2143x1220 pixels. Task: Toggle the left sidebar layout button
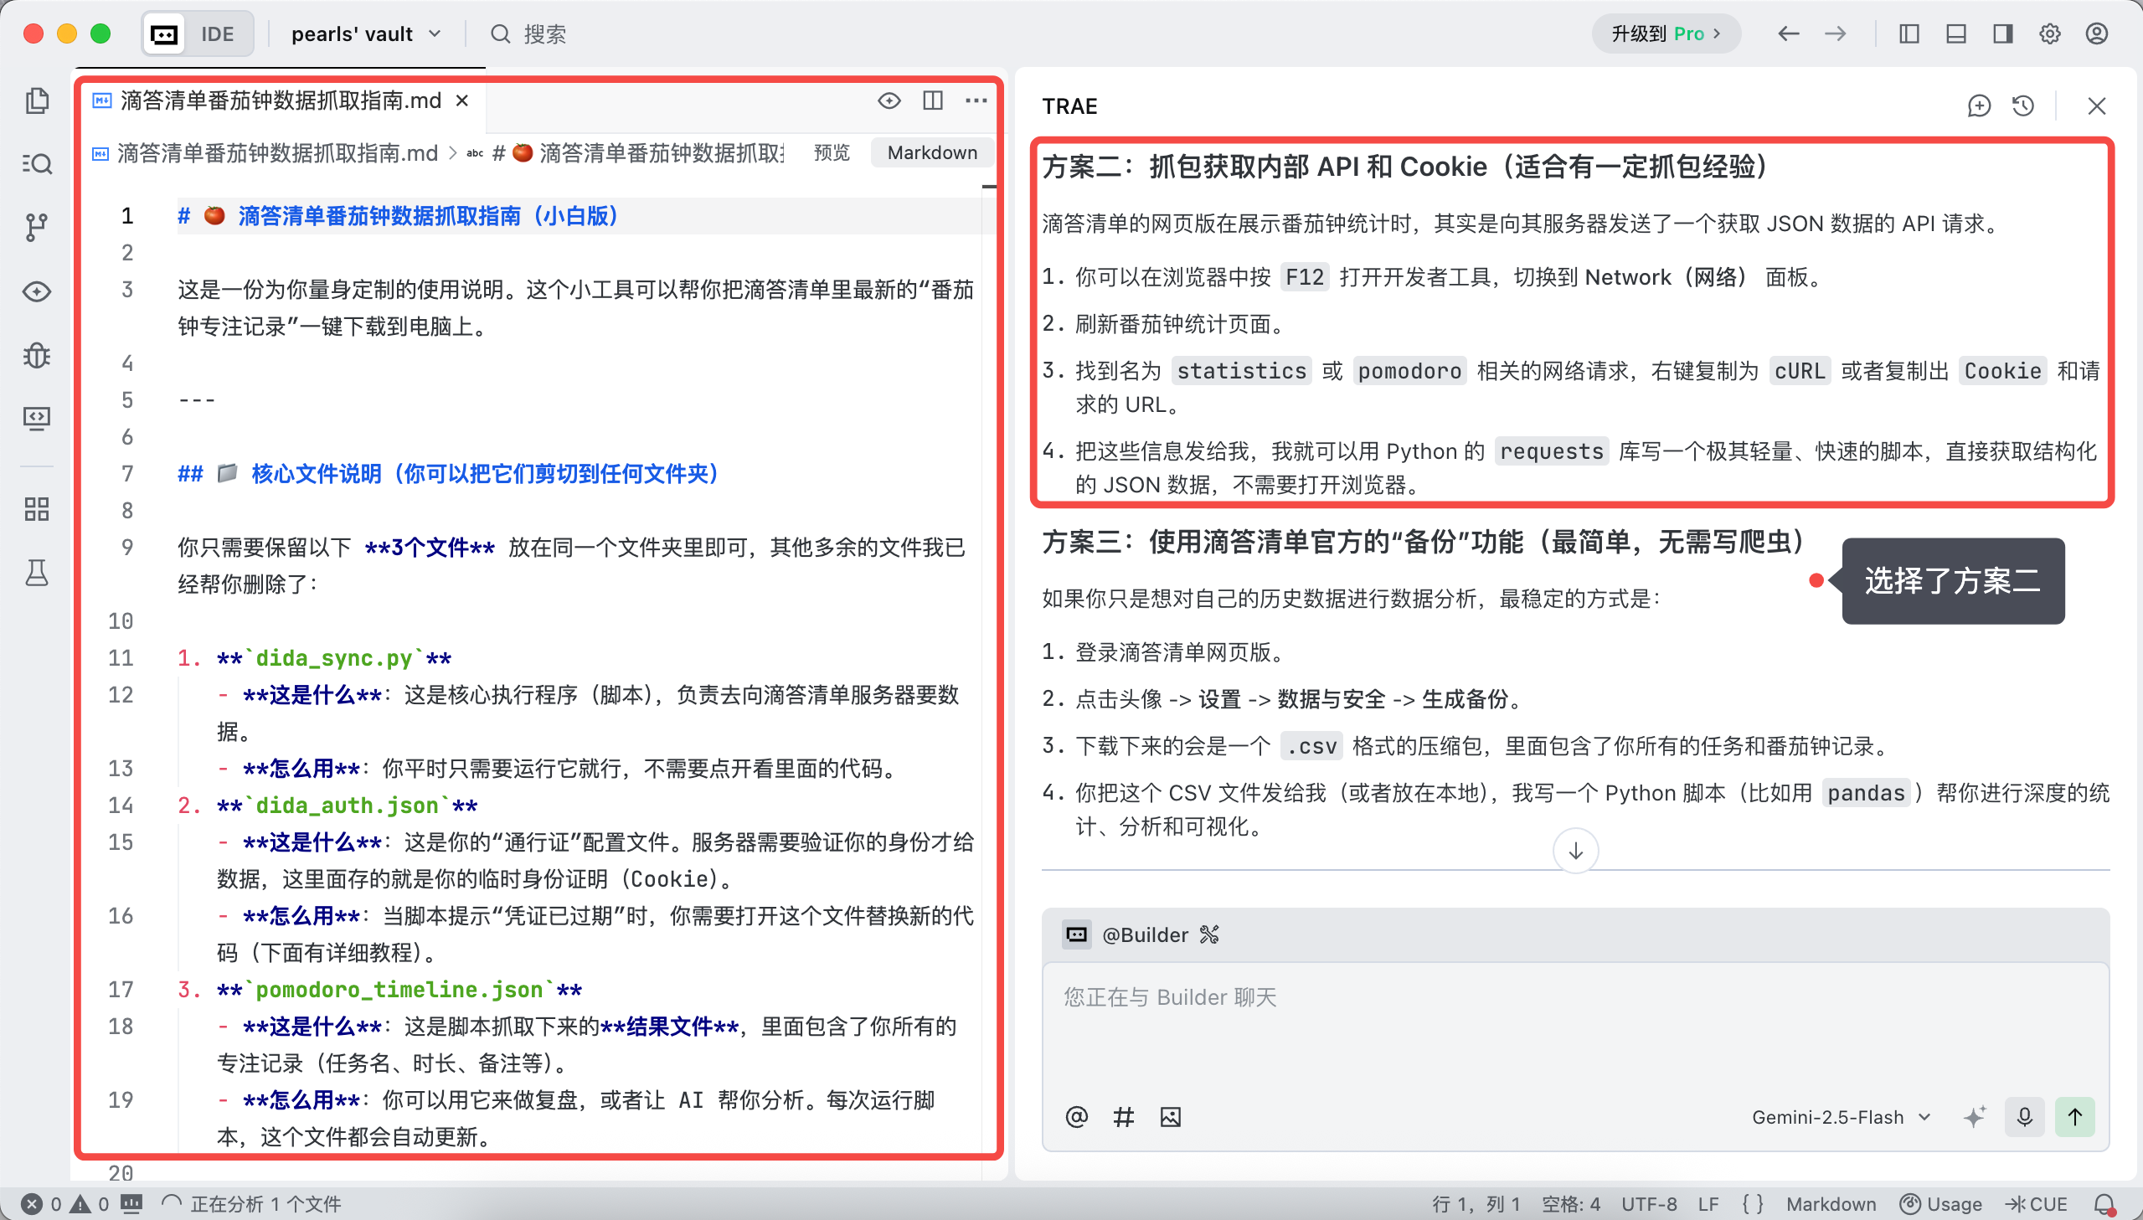1909,33
